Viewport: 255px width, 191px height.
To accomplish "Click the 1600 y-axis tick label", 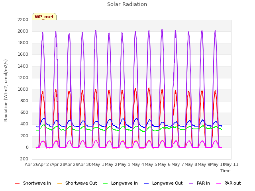I will point(23,55).
